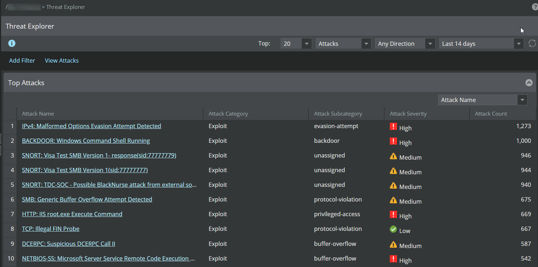The height and width of the screenshot is (267, 538).
Task: Click High severity icon for IPv4 Malformed Options
Action: 393,126
